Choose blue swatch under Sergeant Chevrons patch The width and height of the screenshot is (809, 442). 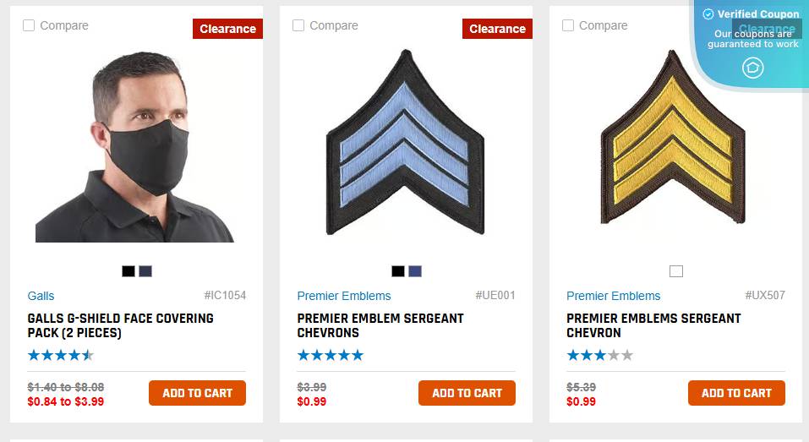pos(415,271)
